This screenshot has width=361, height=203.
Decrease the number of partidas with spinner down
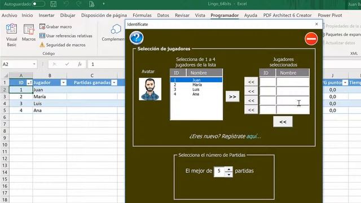[228, 174]
